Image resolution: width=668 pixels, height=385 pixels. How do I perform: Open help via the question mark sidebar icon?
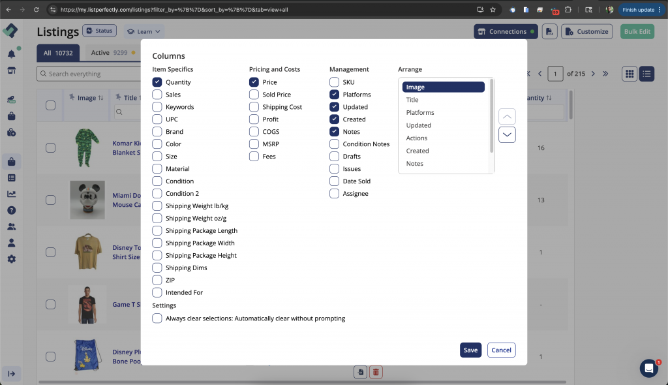[x=11, y=210]
